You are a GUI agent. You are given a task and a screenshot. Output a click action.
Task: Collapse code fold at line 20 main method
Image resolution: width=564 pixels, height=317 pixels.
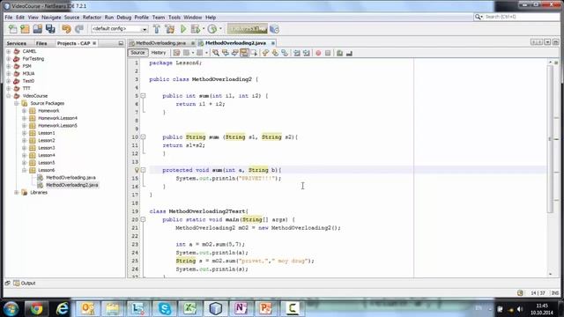point(143,219)
